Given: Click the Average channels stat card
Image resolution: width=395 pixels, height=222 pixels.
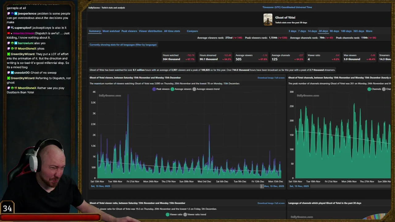Looking at the screenshot, I should [287, 57].
